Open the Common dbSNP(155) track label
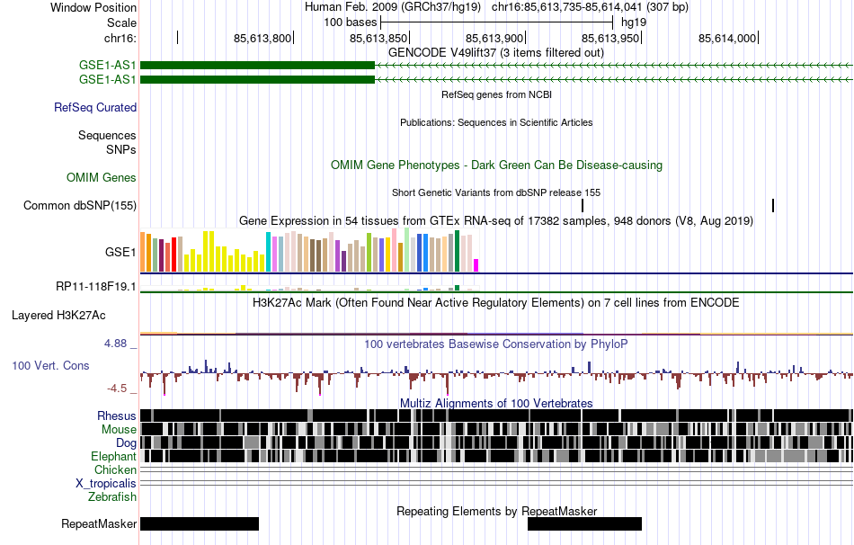This screenshot has height=545, width=854. 80,205
